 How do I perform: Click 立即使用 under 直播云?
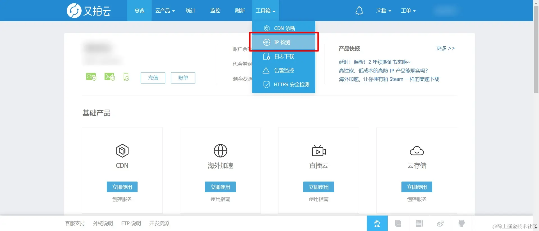319,187
